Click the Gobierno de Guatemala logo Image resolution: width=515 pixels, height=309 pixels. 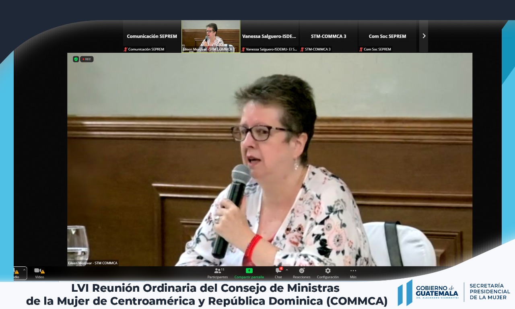pos(428,292)
